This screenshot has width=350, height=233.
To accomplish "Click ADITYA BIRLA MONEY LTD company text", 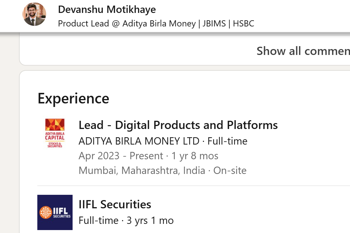I will tap(139, 141).
